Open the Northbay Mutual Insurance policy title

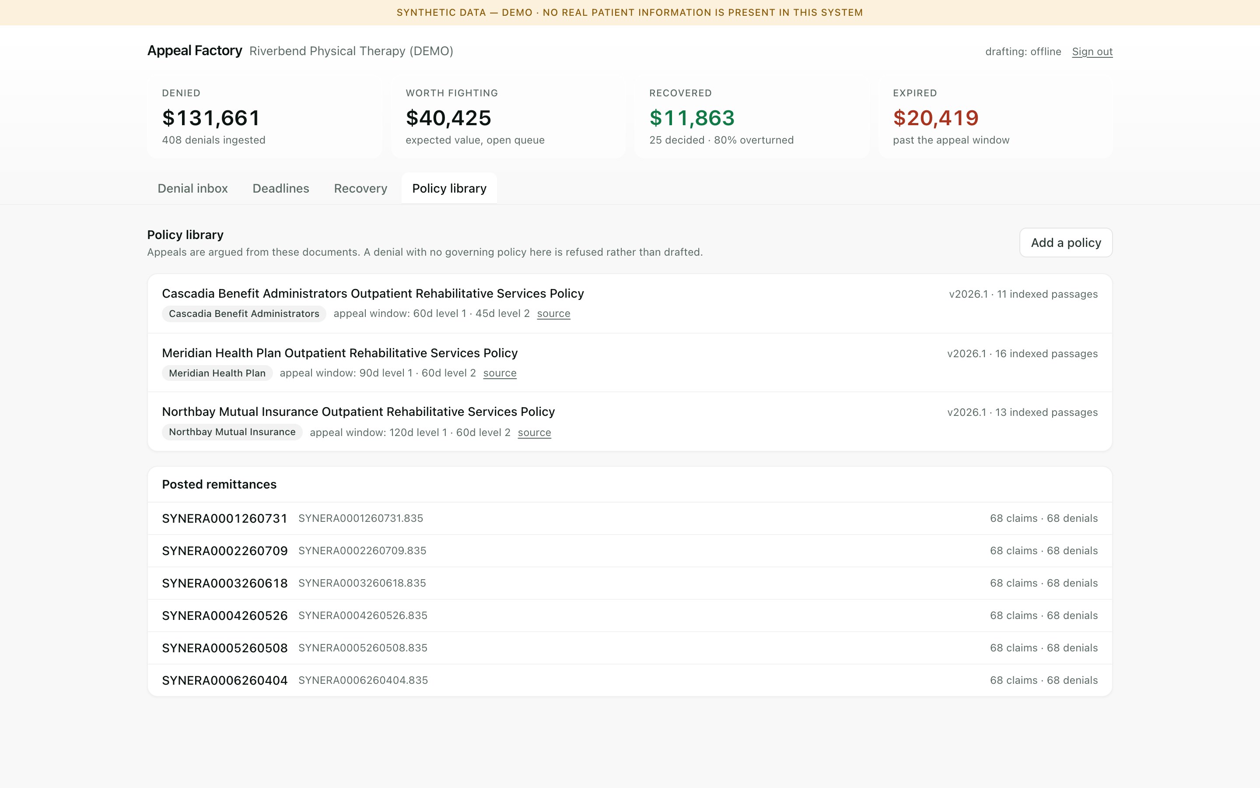(x=358, y=412)
